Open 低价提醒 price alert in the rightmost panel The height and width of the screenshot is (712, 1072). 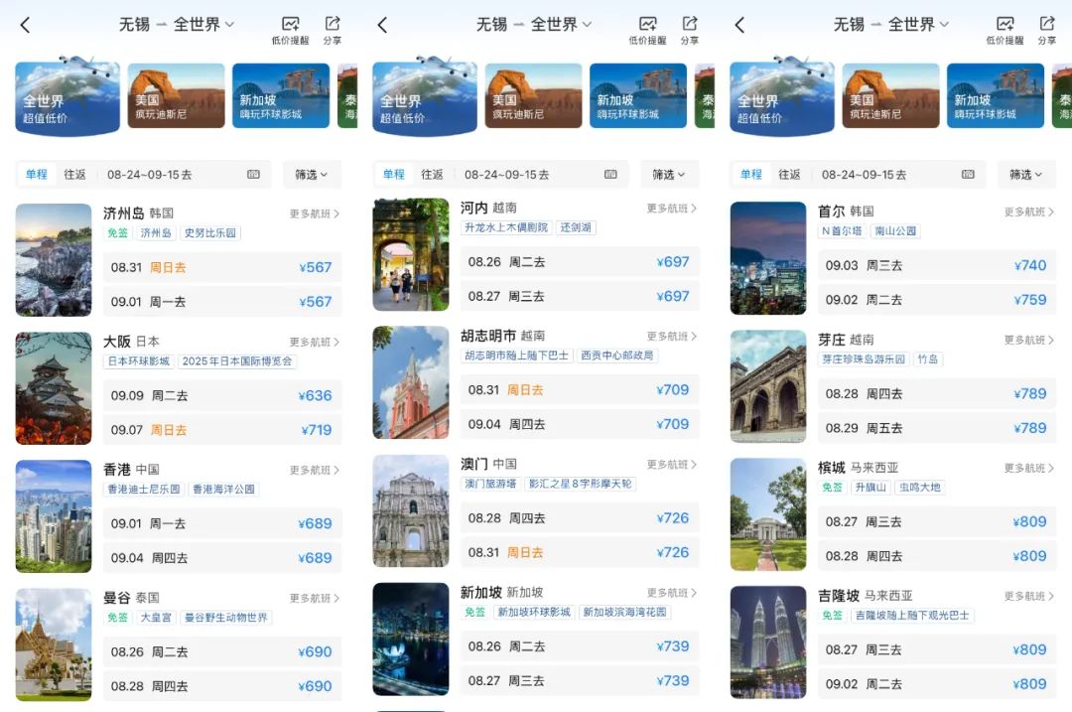pos(1005,30)
